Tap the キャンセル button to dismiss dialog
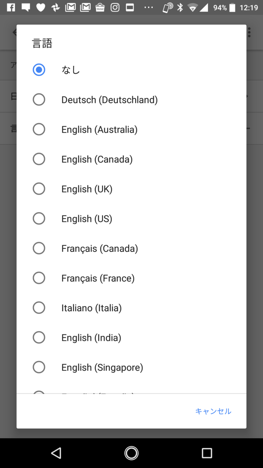 click(x=213, y=411)
